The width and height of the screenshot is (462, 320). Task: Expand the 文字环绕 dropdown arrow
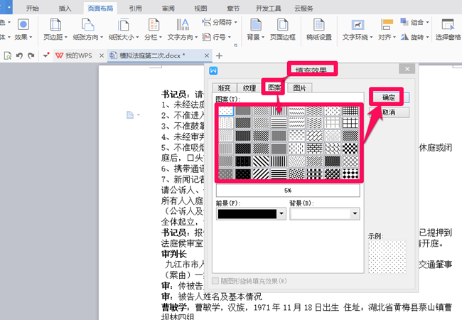point(371,37)
